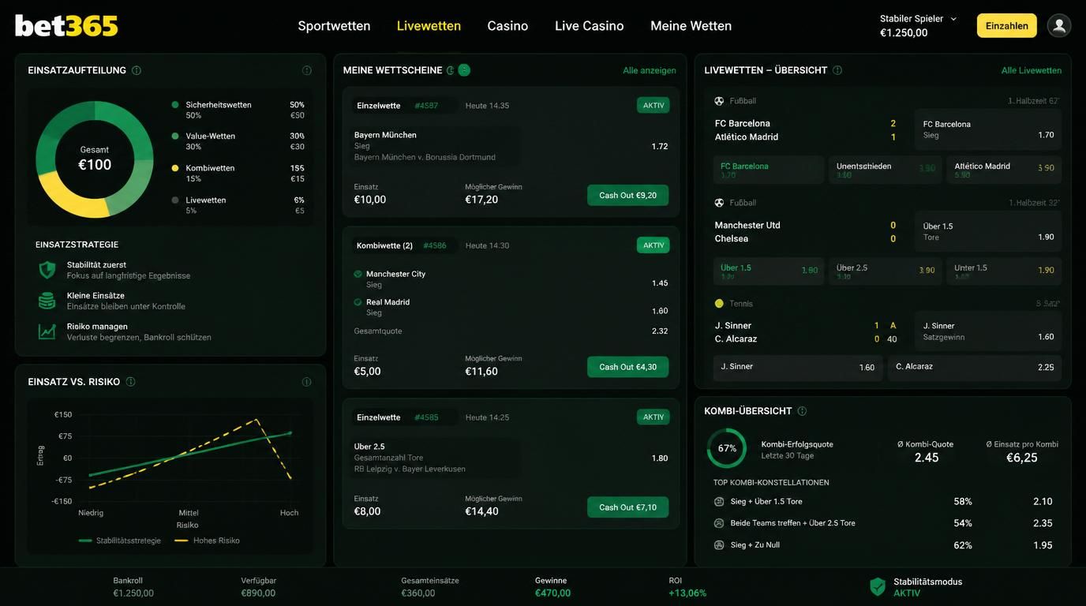The width and height of the screenshot is (1086, 606).
Task: Click the 67% Kombi-Erfolgsquote progress ring
Action: click(x=727, y=448)
